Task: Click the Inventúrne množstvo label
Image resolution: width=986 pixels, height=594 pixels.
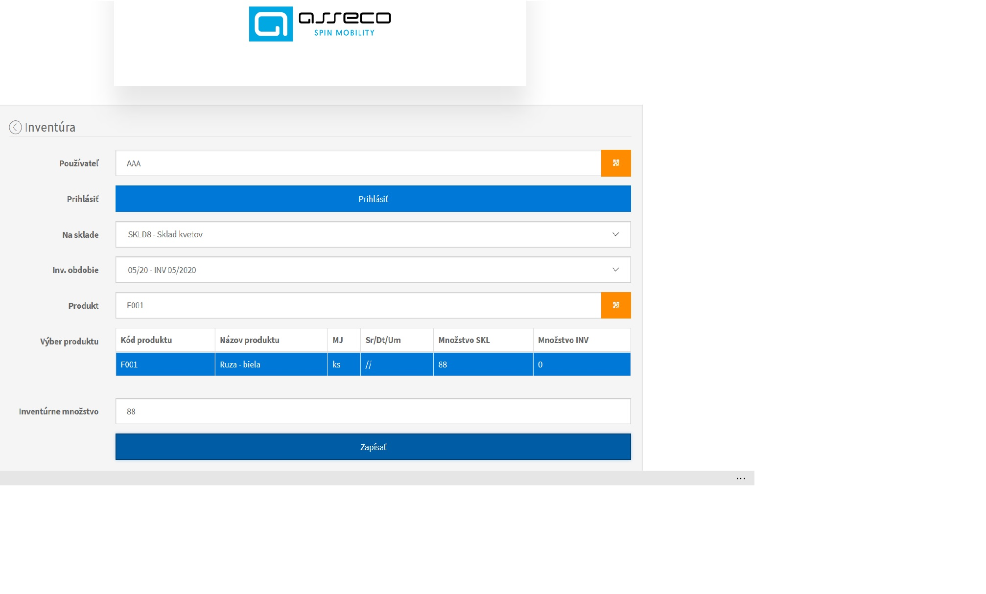Action: coord(59,411)
